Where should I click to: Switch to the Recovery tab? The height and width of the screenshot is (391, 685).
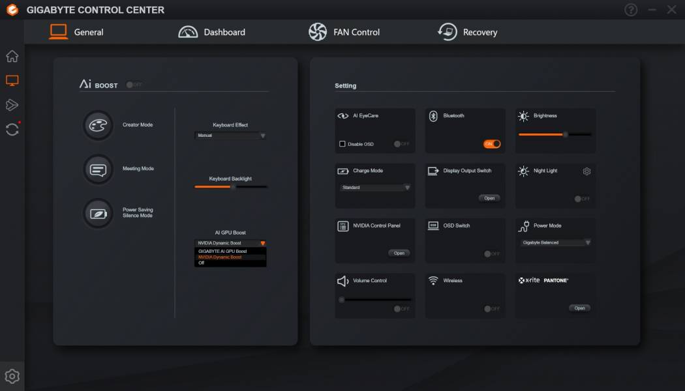point(467,32)
